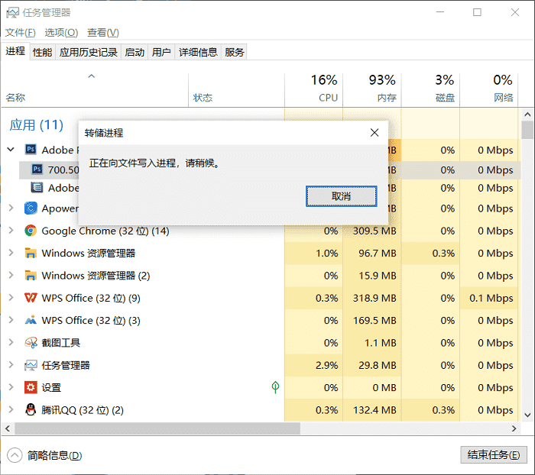This screenshot has width=535, height=475.
Task: Click the 设置 gear icon
Action: (x=31, y=387)
